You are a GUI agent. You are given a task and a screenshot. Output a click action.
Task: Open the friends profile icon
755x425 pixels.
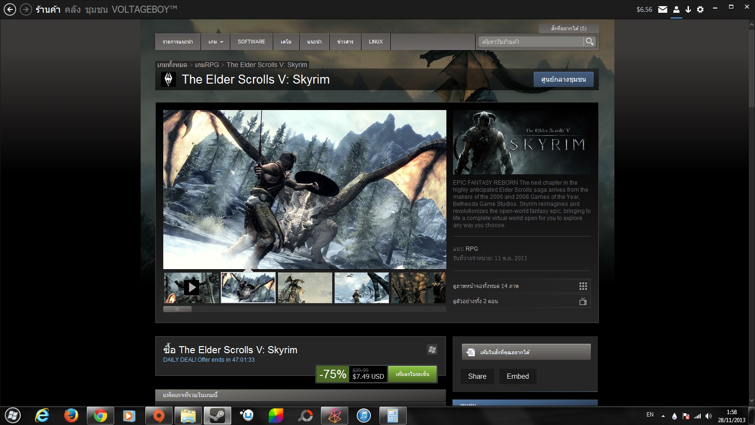(x=676, y=9)
